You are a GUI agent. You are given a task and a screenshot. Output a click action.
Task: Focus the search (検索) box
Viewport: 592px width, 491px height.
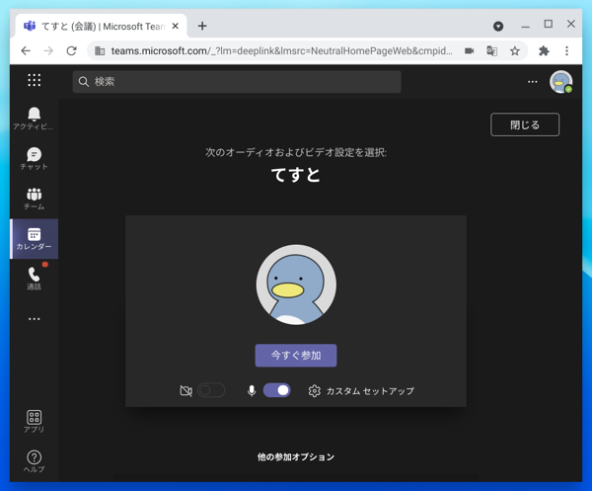coord(237,82)
